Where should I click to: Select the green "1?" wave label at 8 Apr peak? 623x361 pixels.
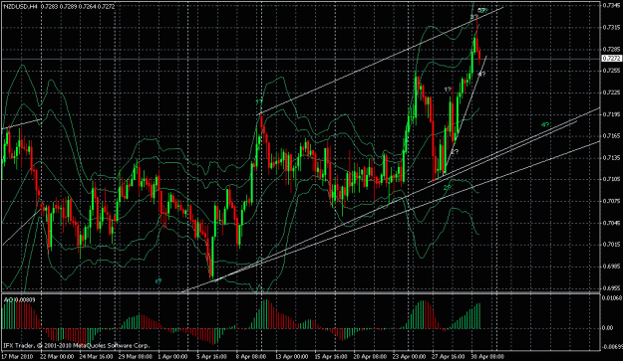(258, 102)
